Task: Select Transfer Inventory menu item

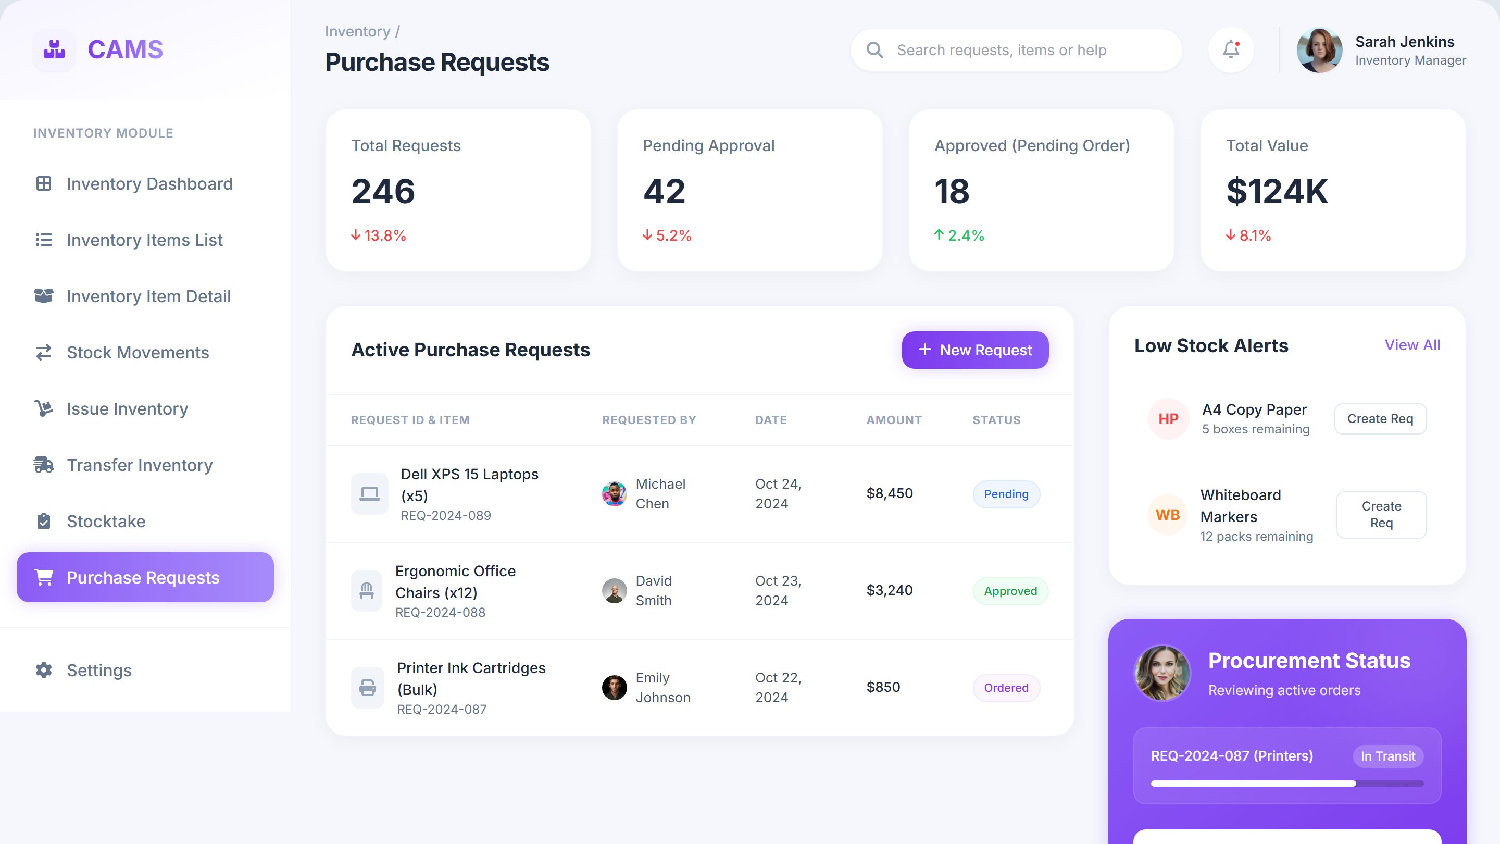Action: click(x=145, y=465)
